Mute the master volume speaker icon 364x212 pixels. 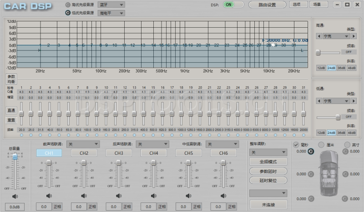click(x=15, y=196)
